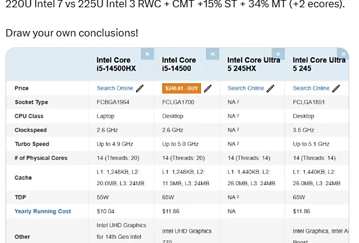
Task: Select Intel Core Ultra 5 245HX header
Action: coord(254,64)
